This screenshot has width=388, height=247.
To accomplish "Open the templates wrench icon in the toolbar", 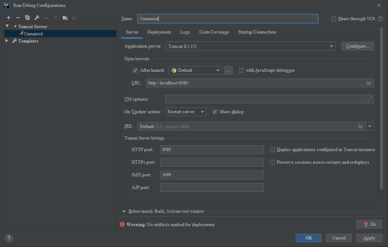I will point(37,18).
